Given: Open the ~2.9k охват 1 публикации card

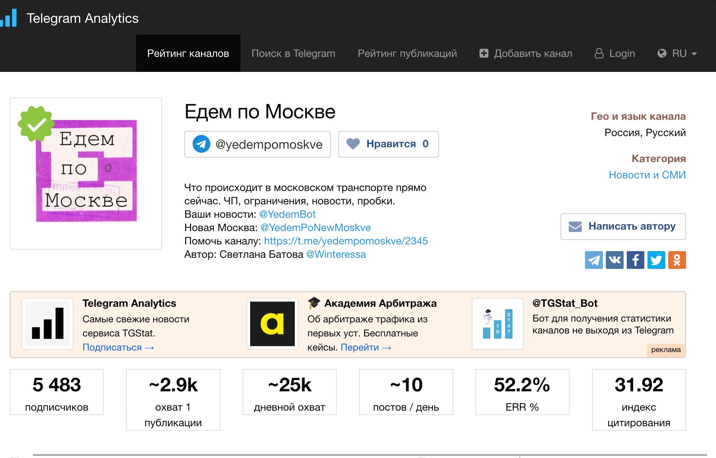Looking at the screenshot, I should click(173, 400).
